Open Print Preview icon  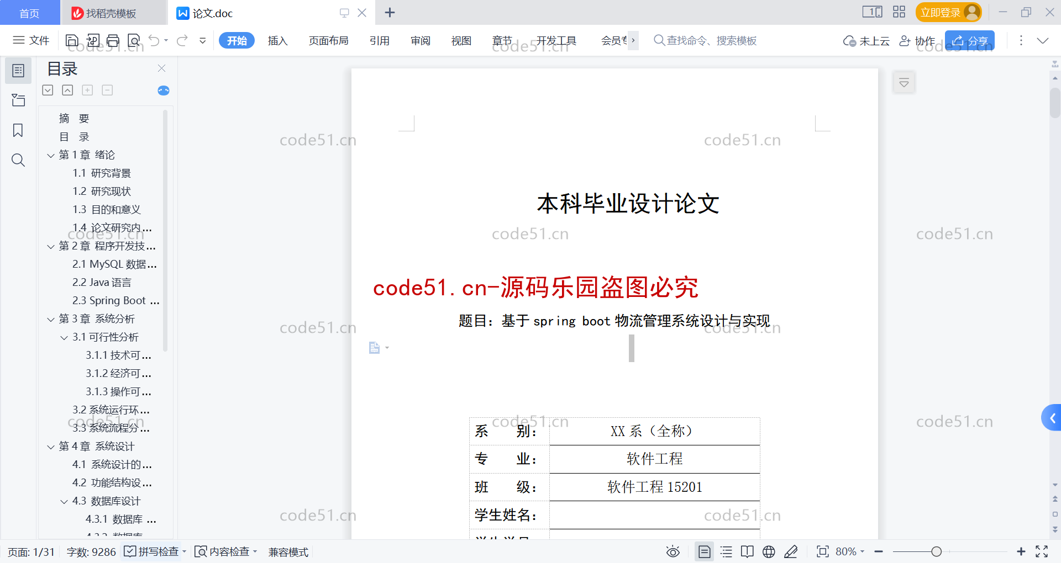click(x=134, y=40)
